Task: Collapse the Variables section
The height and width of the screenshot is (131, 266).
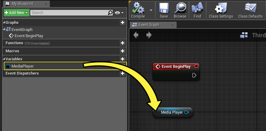Action: pos(4,59)
